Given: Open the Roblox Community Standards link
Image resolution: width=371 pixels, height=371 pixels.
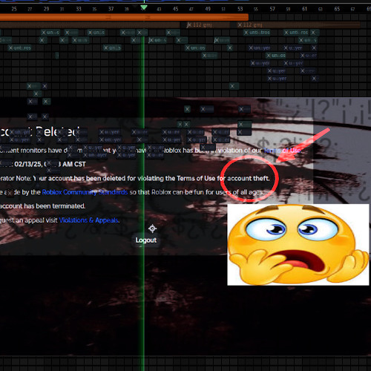Looking at the screenshot, I should [x=85, y=192].
